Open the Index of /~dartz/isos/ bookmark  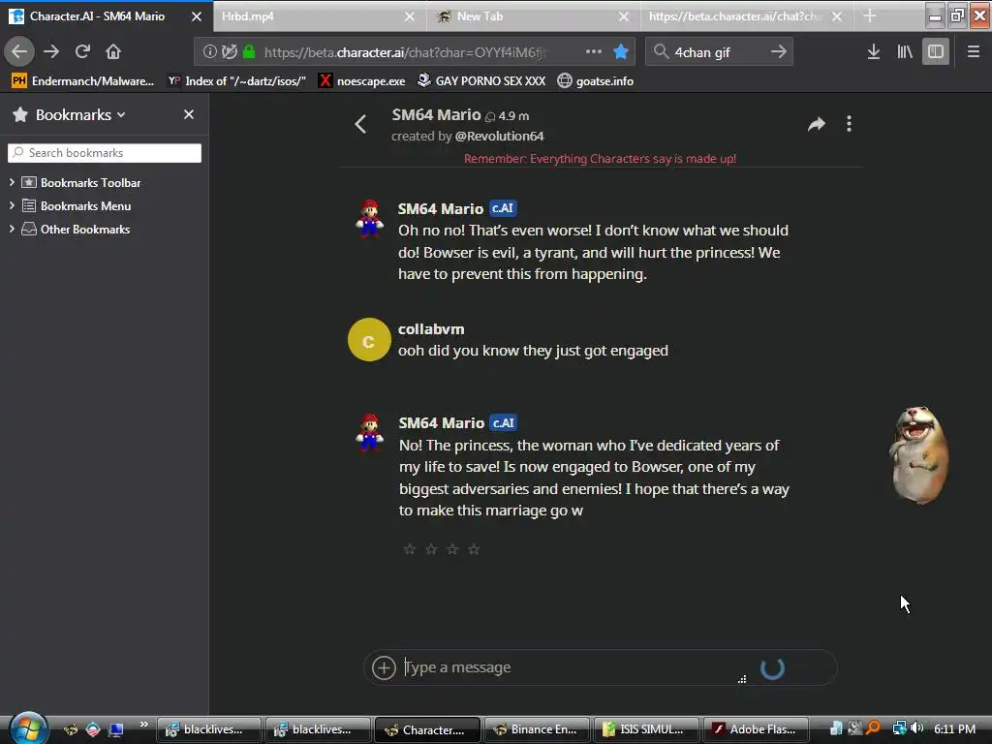[237, 81]
